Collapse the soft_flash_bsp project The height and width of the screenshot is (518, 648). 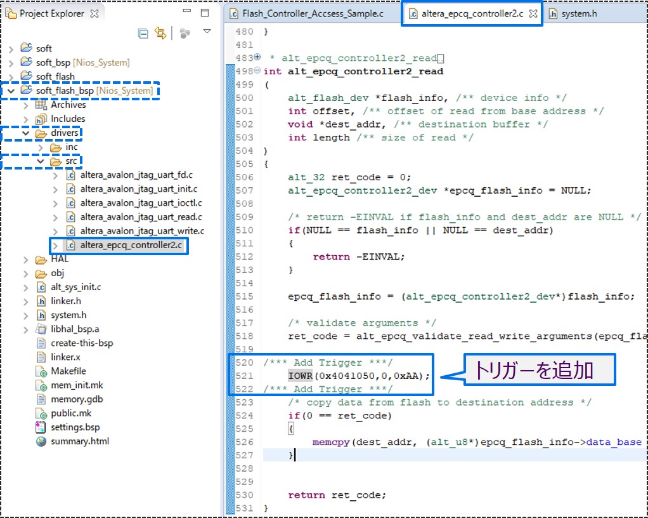[x=11, y=91]
